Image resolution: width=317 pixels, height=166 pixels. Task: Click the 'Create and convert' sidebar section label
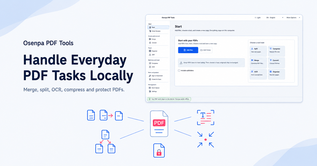[x=154, y=36]
